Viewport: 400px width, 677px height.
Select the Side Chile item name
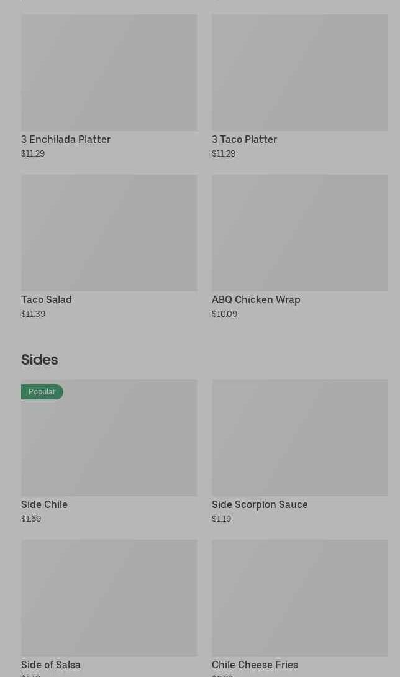pos(44,504)
